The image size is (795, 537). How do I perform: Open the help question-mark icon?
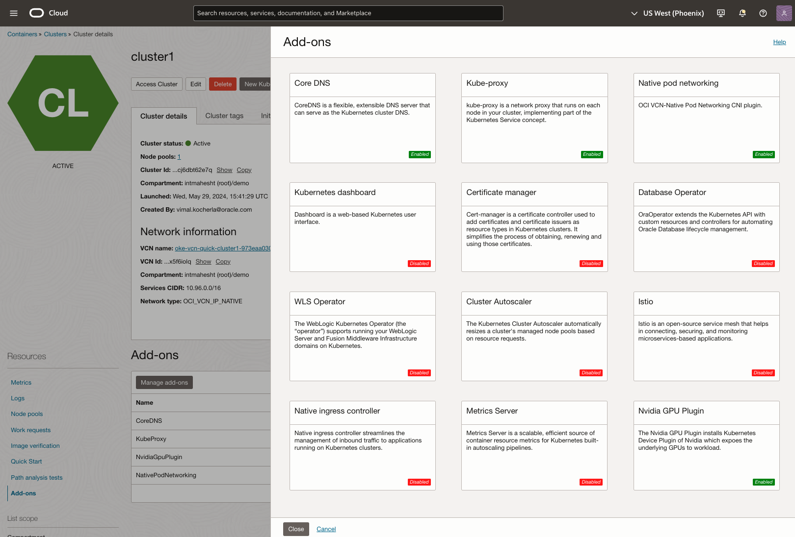763,13
